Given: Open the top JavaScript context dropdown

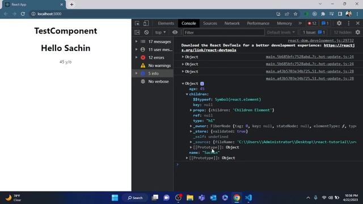Looking at the screenshot, I should coord(161,32).
